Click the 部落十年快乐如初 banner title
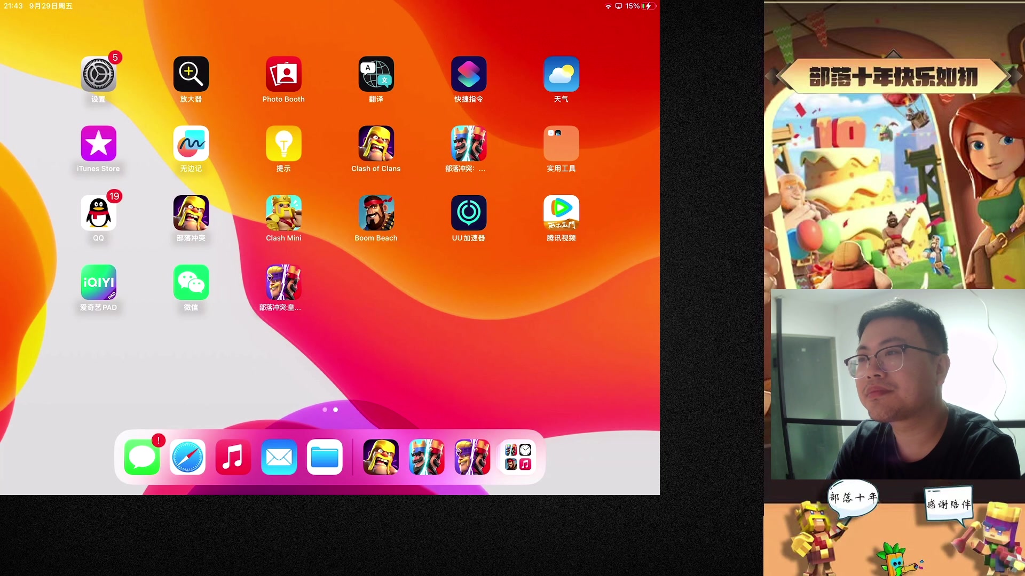This screenshot has height=576, width=1025. (x=893, y=77)
